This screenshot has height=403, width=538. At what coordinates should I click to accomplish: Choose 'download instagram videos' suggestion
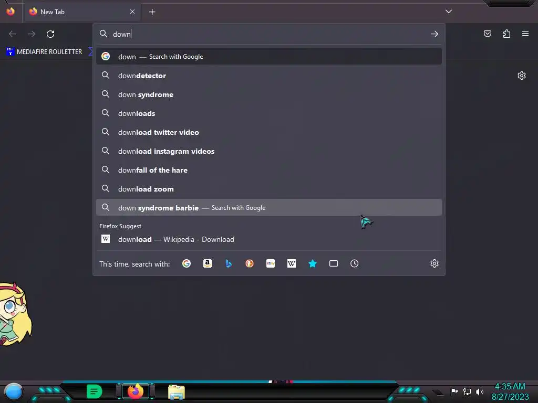point(269,151)
